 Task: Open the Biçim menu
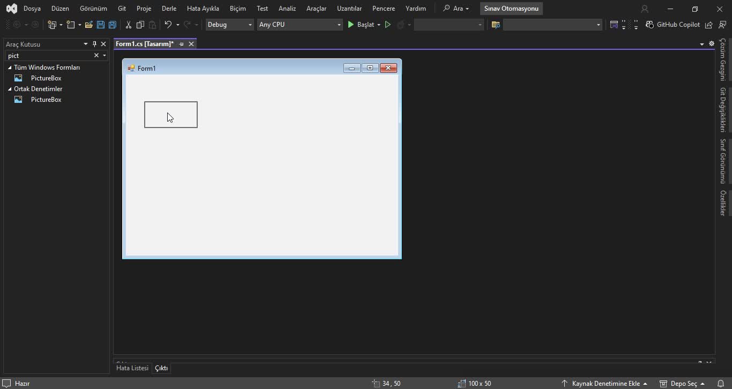coord(237,9)
